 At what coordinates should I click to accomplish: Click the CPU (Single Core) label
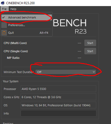click(x=16, y=51)
